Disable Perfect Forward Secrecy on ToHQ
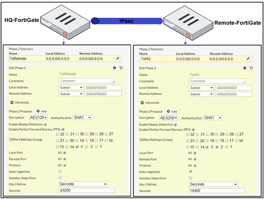This screenshot has width=265, height=199. click(x=193, y=130)
